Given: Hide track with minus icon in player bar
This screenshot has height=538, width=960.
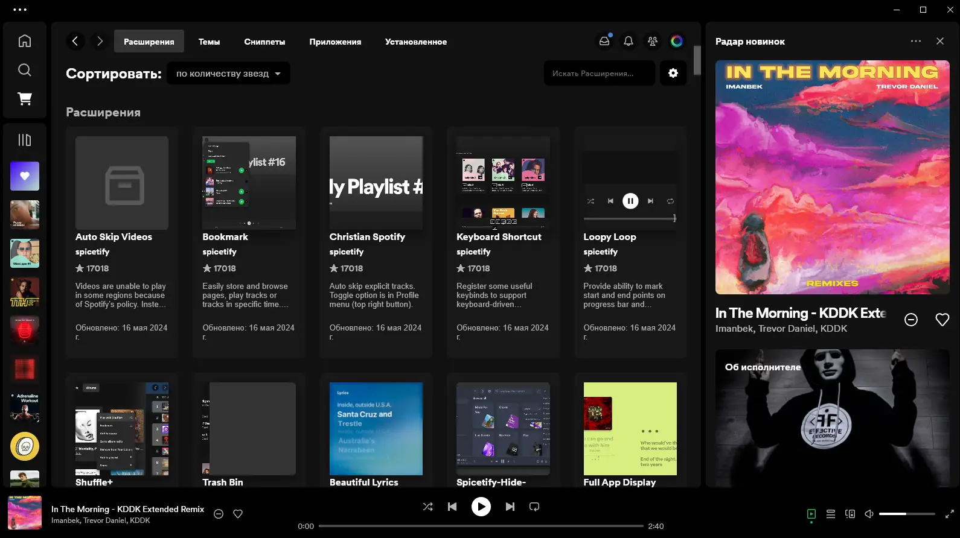Looking at the screenshot, I should click(219, 514).
